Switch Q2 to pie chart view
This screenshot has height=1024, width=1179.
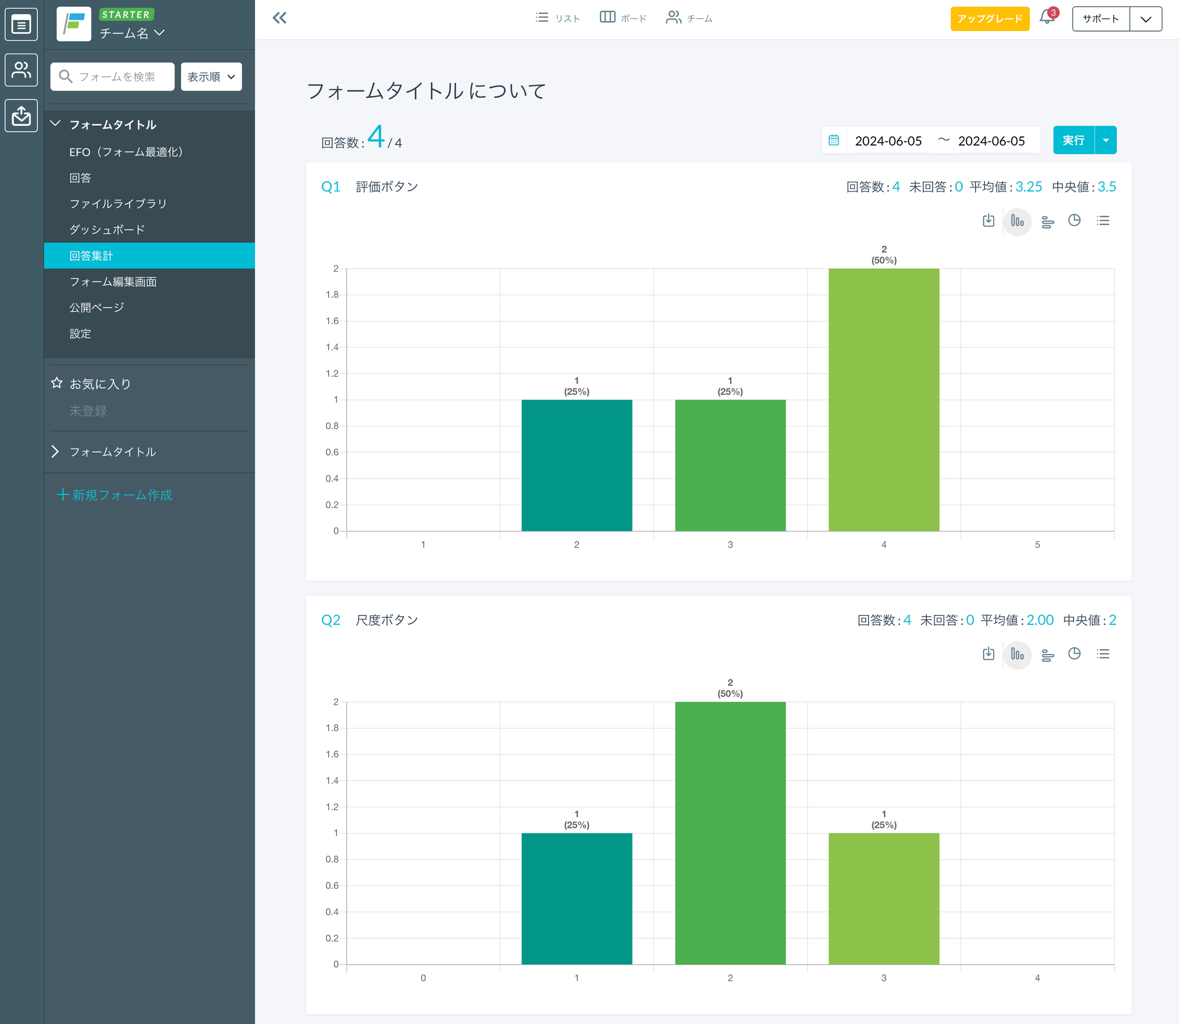tap(1074, 654)
